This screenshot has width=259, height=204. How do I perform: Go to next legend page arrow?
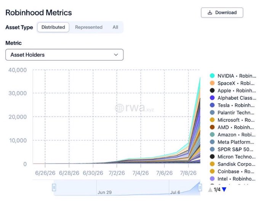[x=224, y=189]
